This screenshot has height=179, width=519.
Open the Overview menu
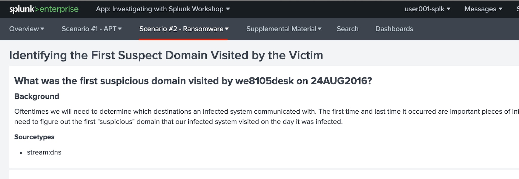pos(27,29)
